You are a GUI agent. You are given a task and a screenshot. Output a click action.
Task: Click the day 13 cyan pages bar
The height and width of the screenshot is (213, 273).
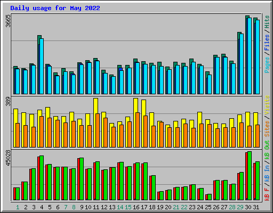pos(114,85)
